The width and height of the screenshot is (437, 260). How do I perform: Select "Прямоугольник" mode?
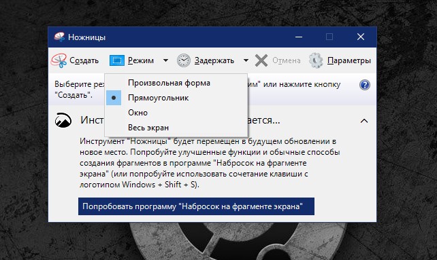tap(176, 98)
